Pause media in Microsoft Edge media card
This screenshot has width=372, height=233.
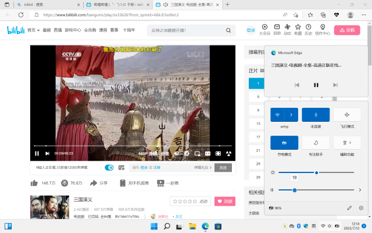[316, 85]
